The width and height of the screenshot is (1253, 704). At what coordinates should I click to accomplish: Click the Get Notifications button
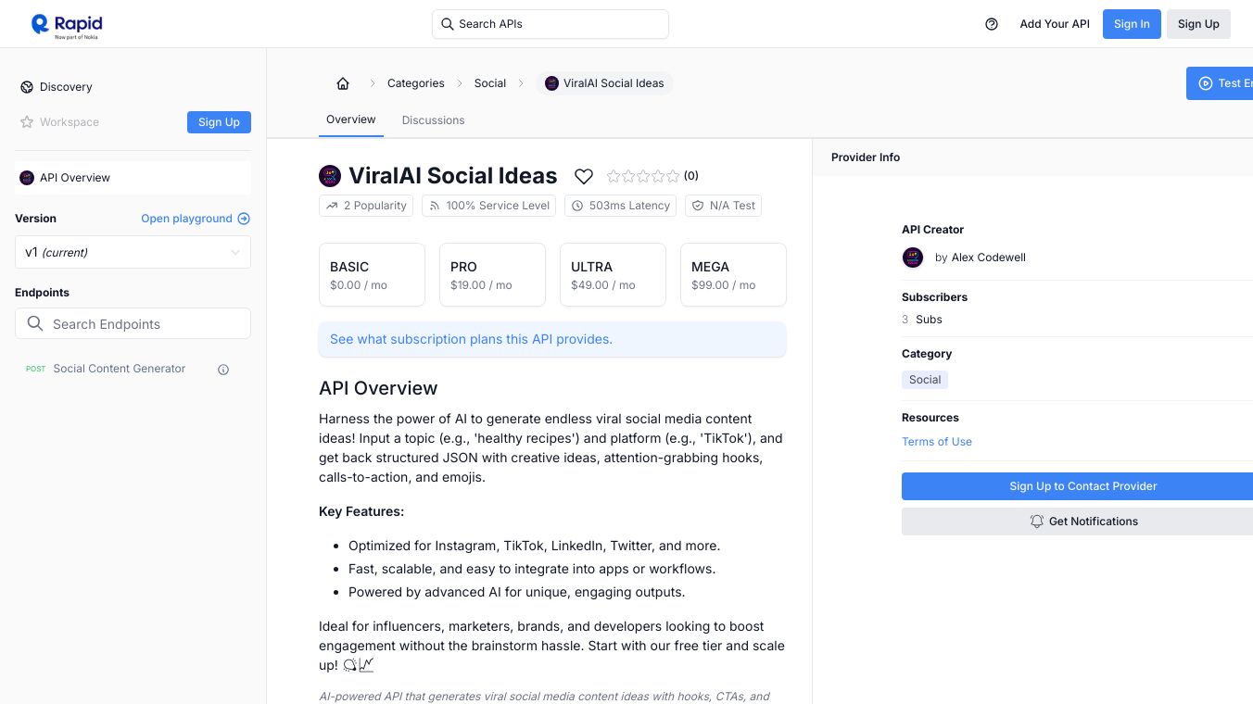coord(1082,522)
